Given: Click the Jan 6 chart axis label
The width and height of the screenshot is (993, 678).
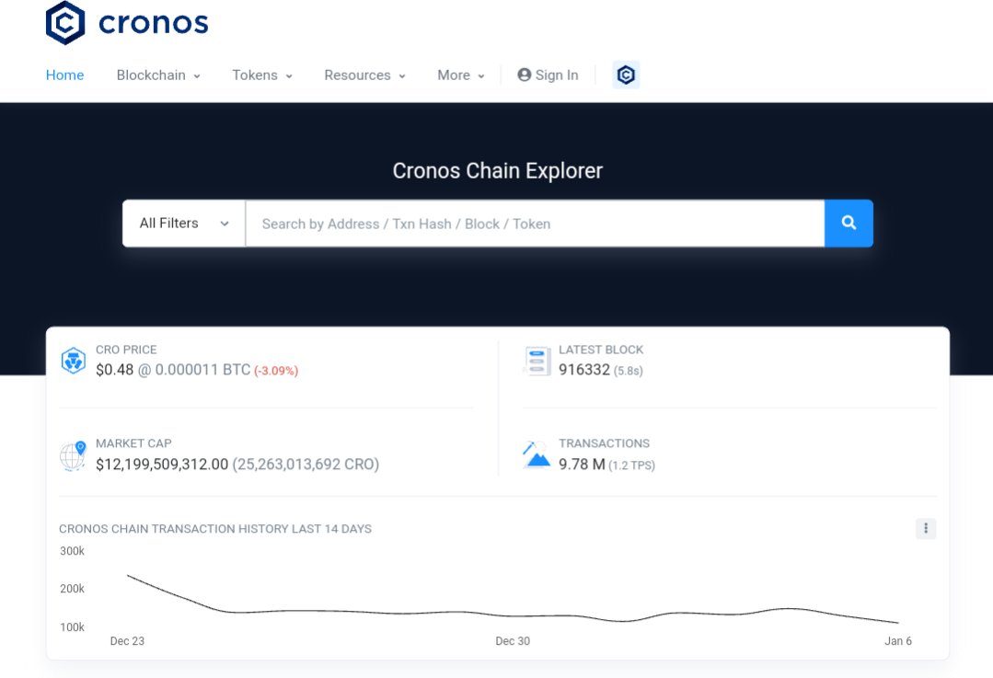Looking at the screenshot, I should pos(898,640).
